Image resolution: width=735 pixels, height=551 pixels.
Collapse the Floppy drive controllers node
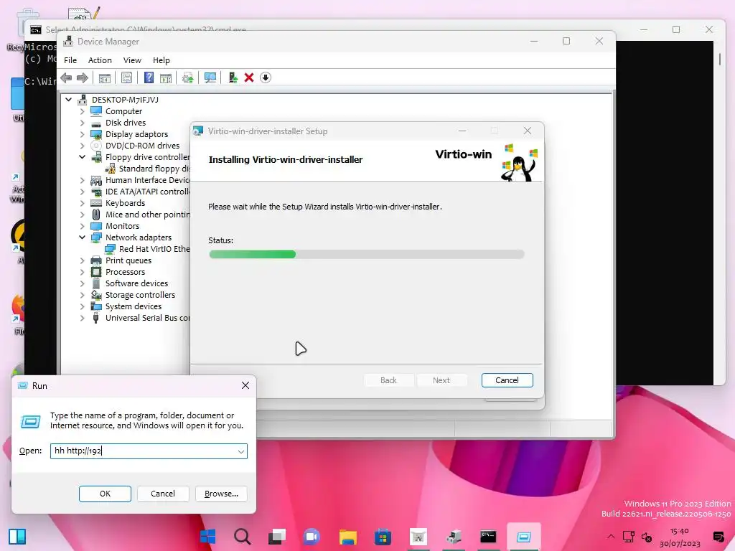(x=83, y=157)
